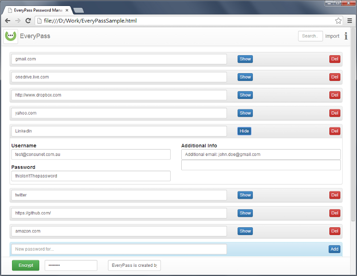The image size is (357, 276).
Task: Edit the twitter title field
Action: click(x=119, y=195)
